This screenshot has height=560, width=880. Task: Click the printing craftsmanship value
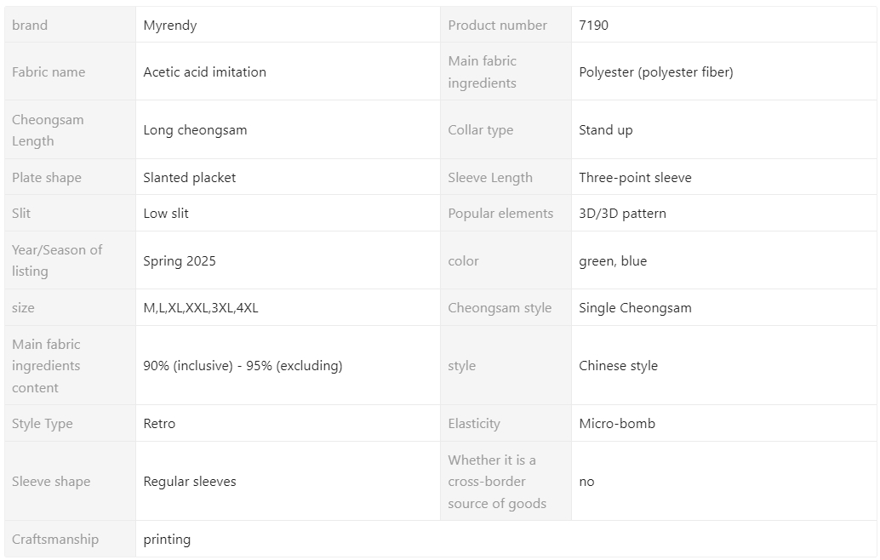coord(167,540)
